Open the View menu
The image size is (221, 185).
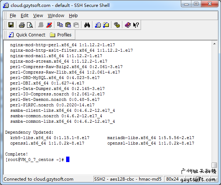point(38,15)
